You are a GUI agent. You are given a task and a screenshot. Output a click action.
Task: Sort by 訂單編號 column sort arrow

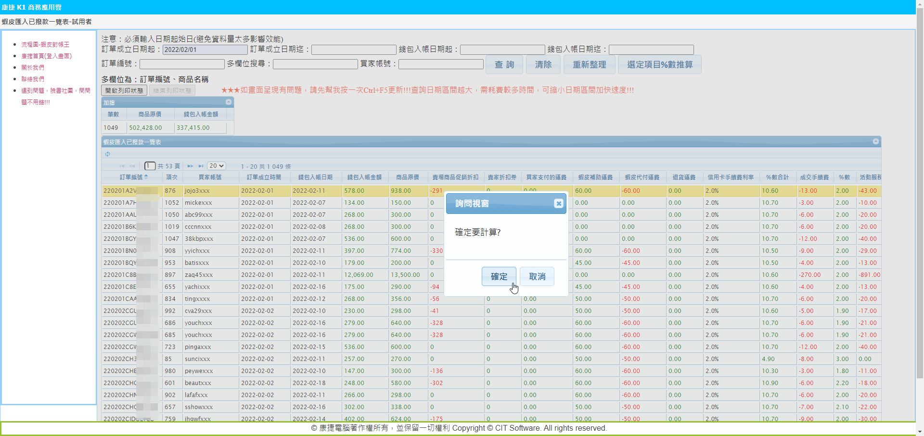146,177
